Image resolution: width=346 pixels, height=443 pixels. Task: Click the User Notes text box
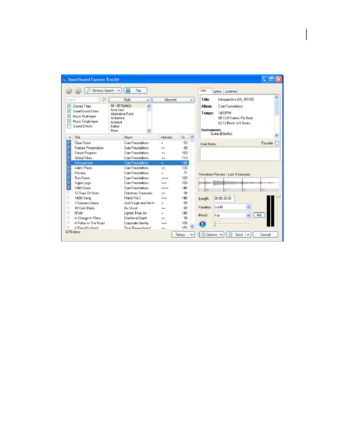click(x=240, y=154)
